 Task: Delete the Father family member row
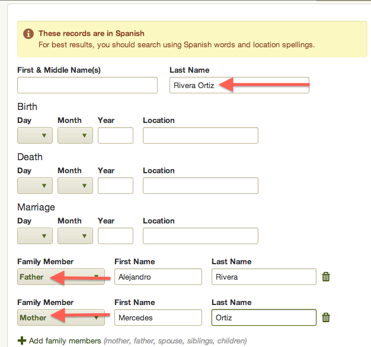coord(326,277)
